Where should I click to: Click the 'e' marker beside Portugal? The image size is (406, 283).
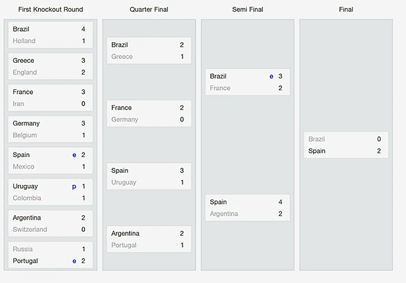coord(75,261)
